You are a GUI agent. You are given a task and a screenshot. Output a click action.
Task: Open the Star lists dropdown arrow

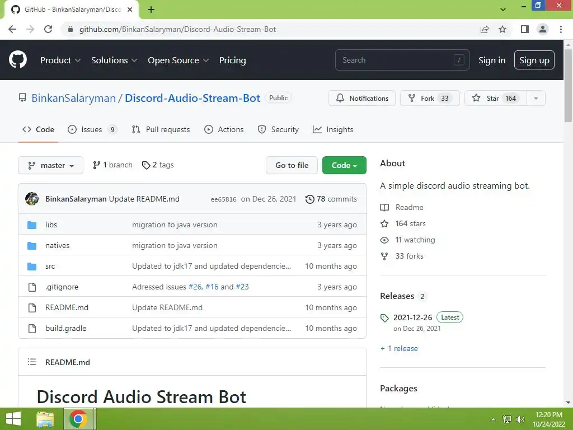[x=536, y=98]
